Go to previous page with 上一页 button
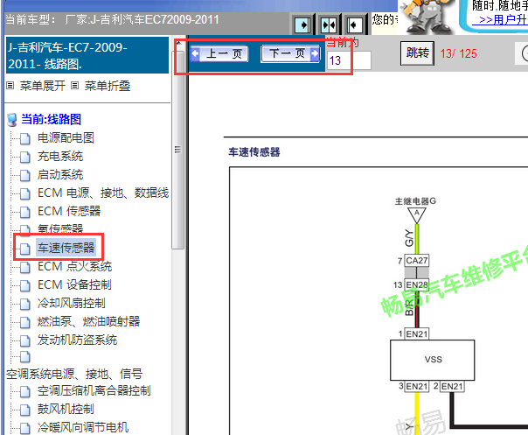Viewport: 528px width, 435px height. (x=219, y=54)
